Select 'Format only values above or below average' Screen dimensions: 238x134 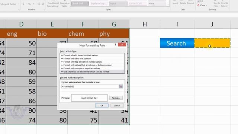pyautogui.click(x=92, y=65)
